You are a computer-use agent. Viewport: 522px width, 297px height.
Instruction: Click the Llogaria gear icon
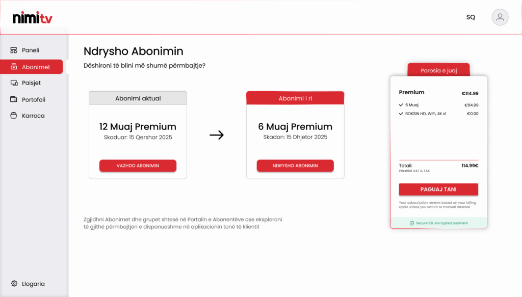(x=14, y=283)
